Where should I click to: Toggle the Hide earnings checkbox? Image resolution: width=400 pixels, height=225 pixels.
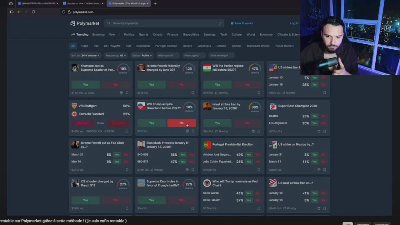(x=231, y=55)
